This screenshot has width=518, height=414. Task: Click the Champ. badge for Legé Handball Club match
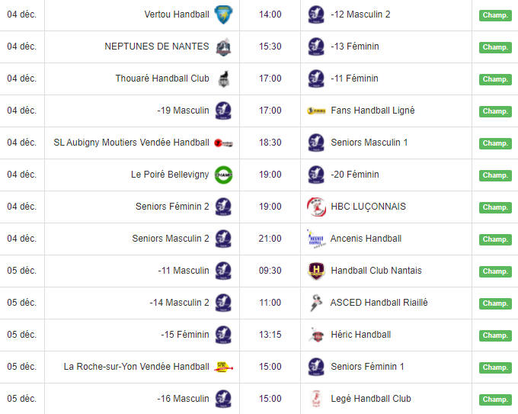[495, 400]
